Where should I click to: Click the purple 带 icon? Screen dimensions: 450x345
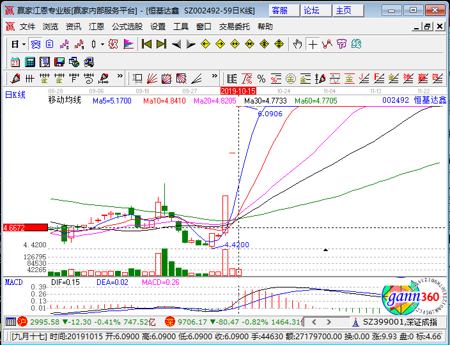pos(341,45)
